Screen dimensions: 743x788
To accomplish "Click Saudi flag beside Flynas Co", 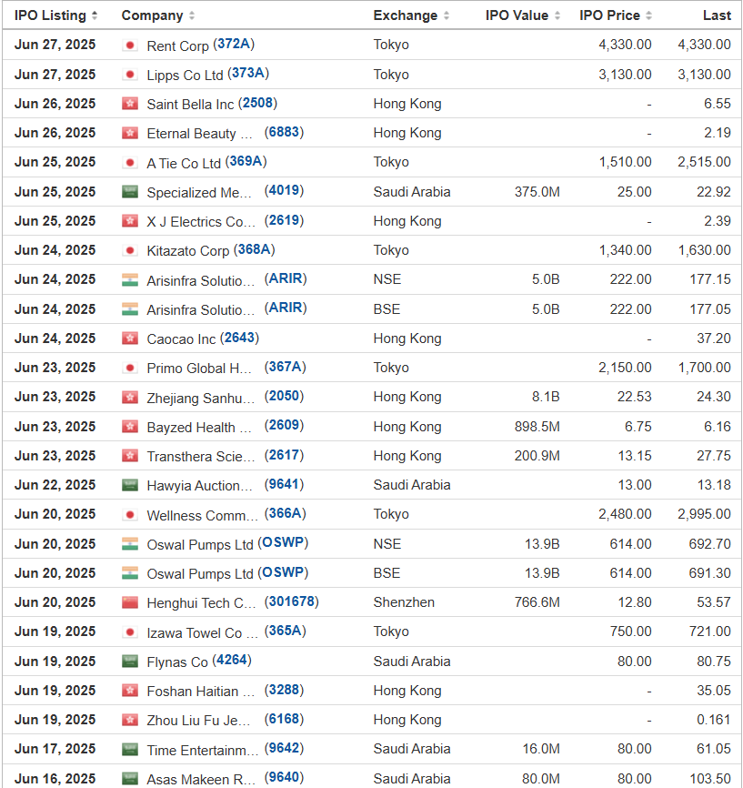I will (x=130, y=661).
